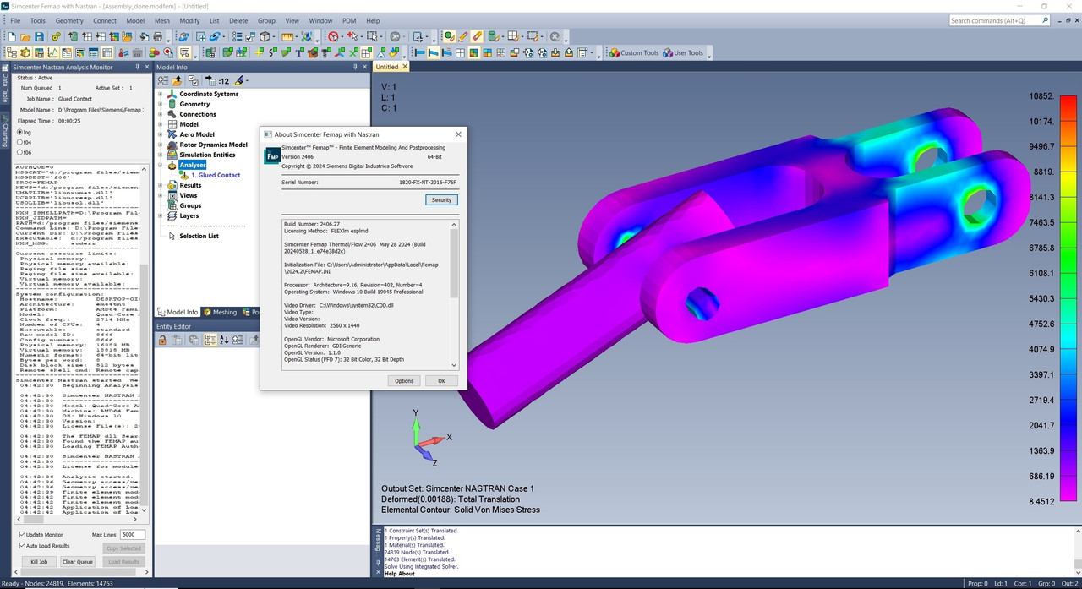Expand the Coordinate Systems tree node
This screenshot has height=589, width=1082.
tap(160, 94)
